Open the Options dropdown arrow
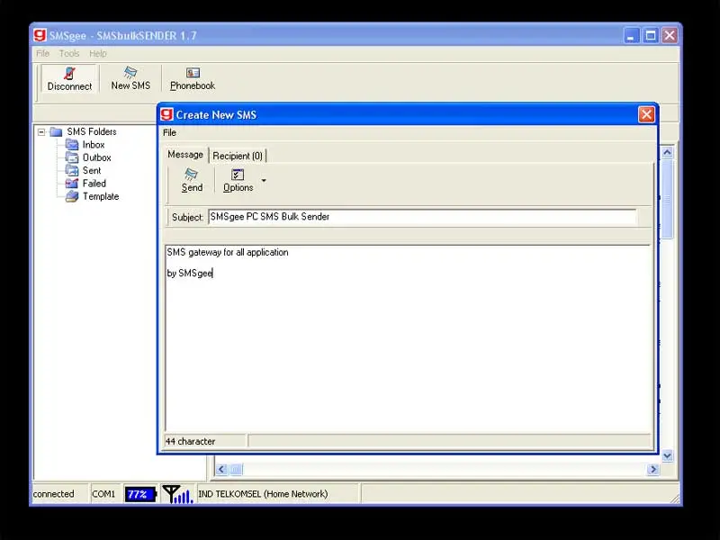Screen dimensions: 720x540 point(264,183)
